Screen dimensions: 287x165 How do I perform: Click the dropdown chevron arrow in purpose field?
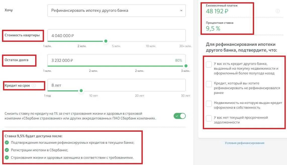click(181, 11)
